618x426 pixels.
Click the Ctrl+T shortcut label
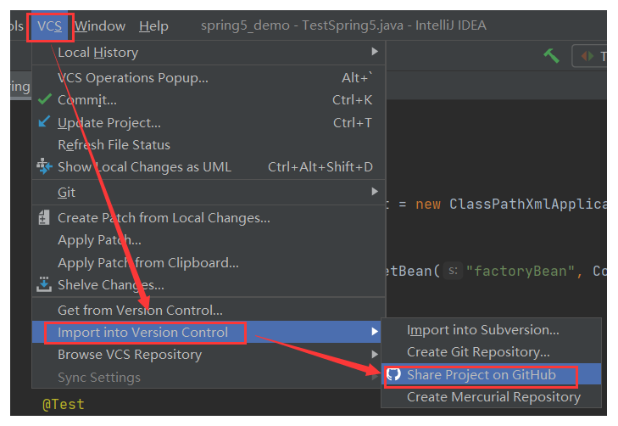[353, 123]
